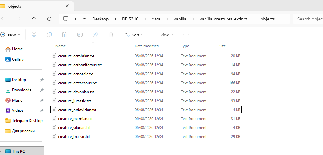Click objects at end of breadcrumb
The width and height of the screenshot is (323, 155).
click(x=268, y=19)
